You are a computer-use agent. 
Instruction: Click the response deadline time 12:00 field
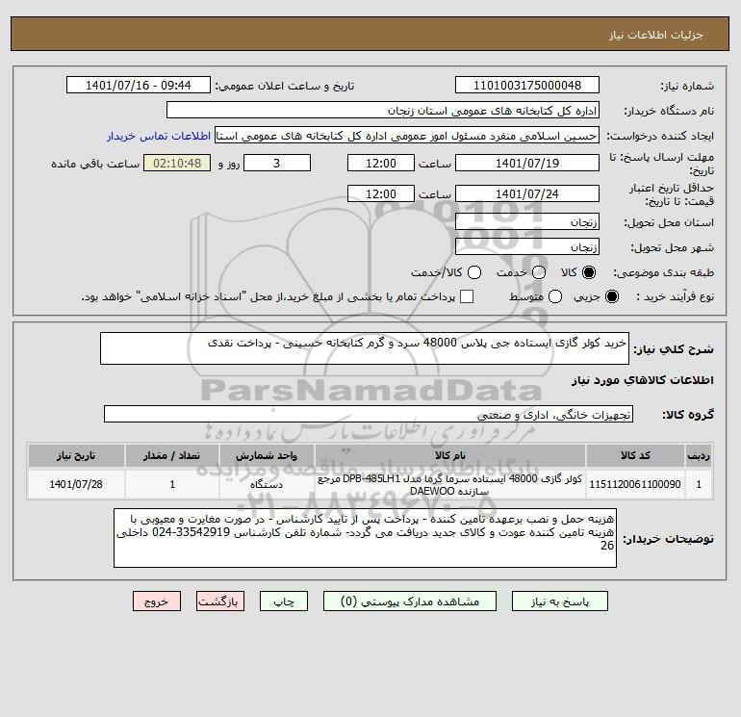click(x=381, y=163)
